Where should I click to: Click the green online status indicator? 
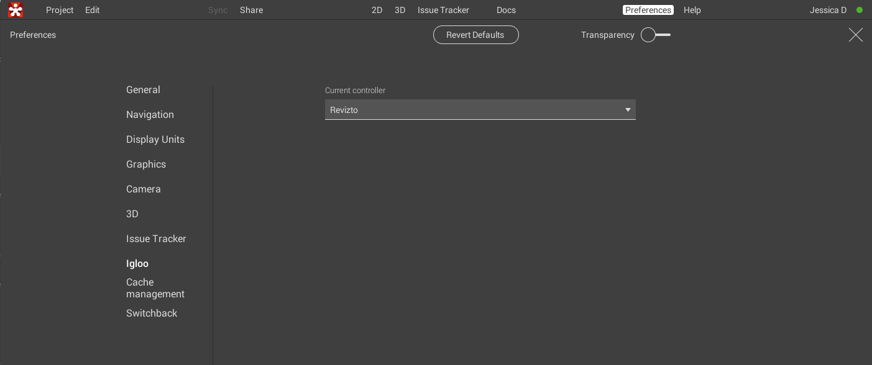(x=860, y=11)
